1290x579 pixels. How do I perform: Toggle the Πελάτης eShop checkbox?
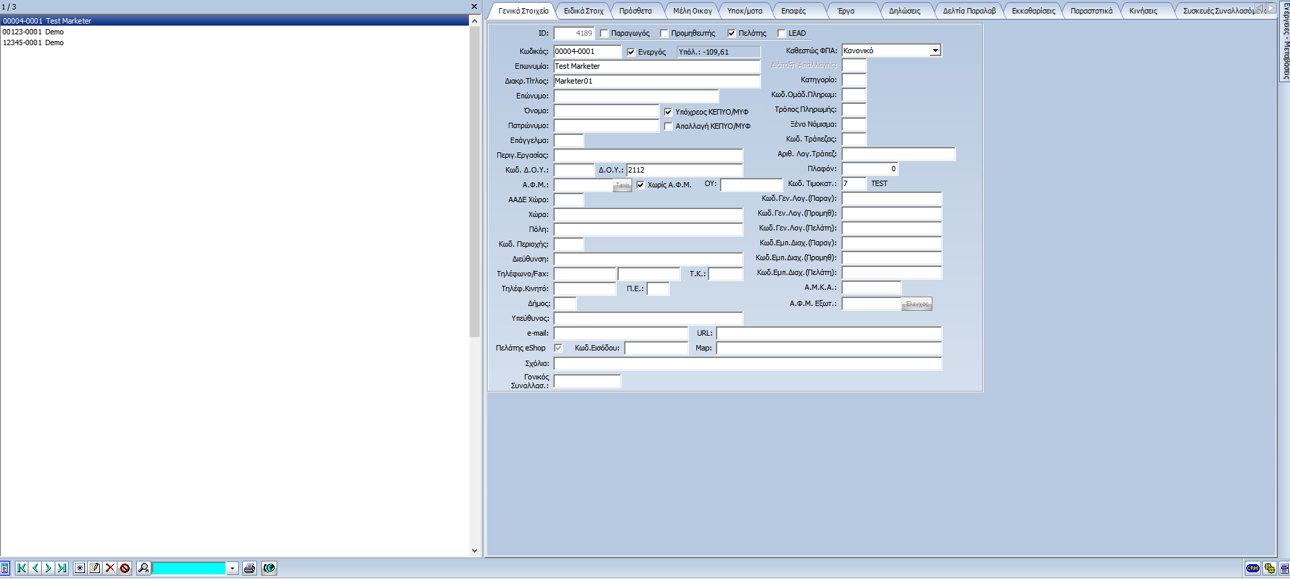point(558,348)
